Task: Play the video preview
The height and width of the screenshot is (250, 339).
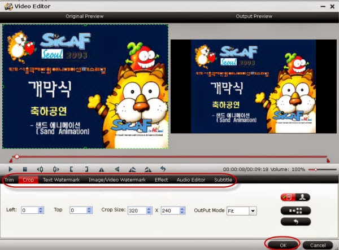Action: tap(10, 169)
